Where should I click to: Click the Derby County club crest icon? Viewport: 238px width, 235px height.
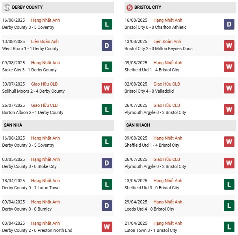(x=7, y=7)
